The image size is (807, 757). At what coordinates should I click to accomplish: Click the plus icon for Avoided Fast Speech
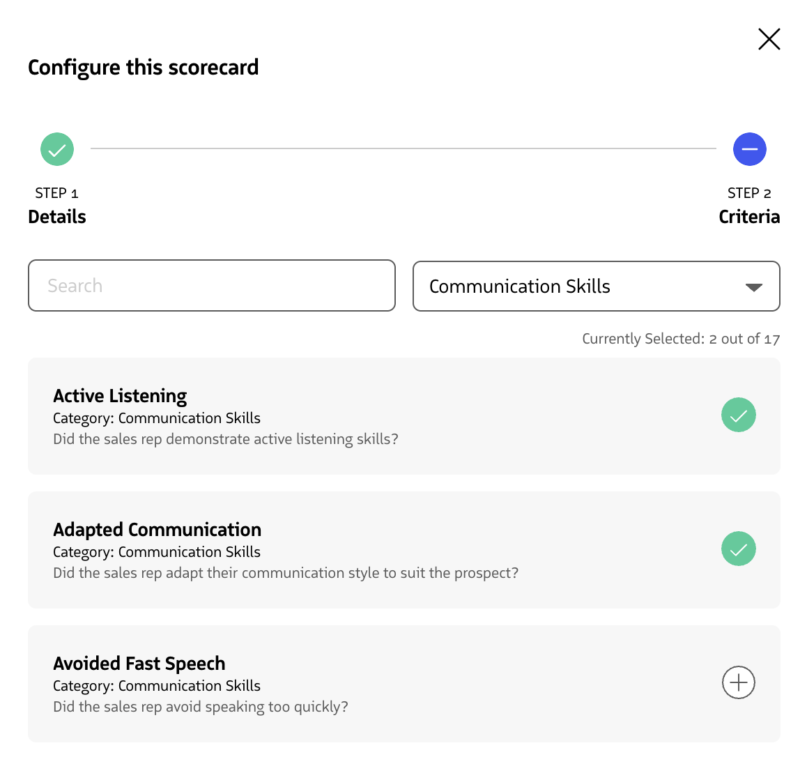tap(738, 682)
